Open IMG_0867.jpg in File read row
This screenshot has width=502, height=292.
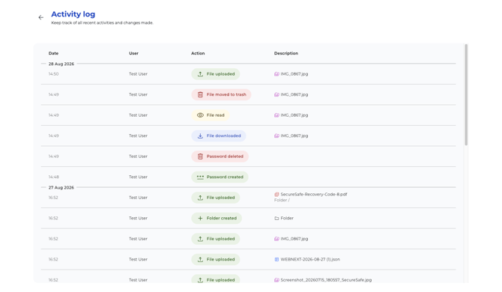pos(294,115)
